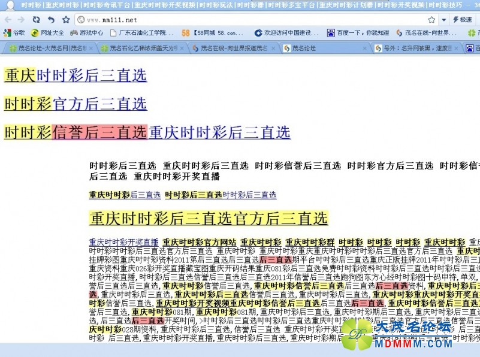
Task: Open the blue 重庆时时彩后三直选 link on third line
Action: 220,132
